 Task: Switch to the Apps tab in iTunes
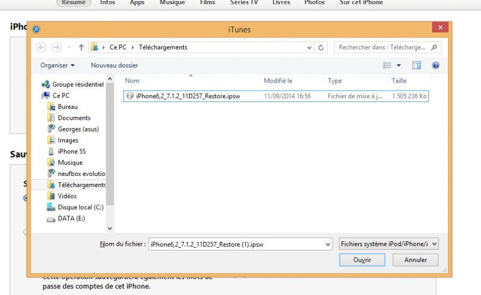pos(137,3)
